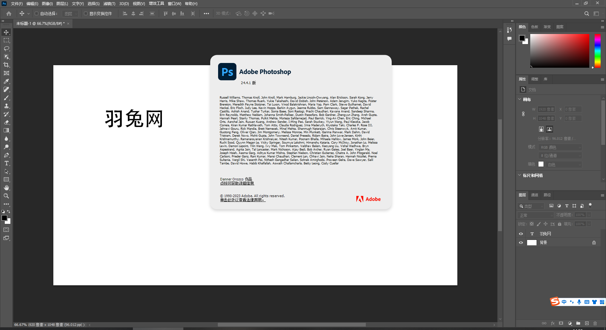Select the Gradient tool
The height and width of the screenshot is (330, 606).
(x=6, y=130)
